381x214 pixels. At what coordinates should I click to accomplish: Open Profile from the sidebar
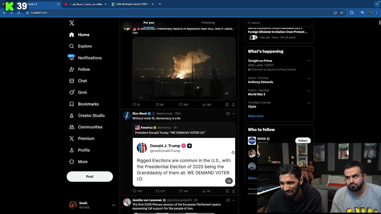tap(79, 150)
